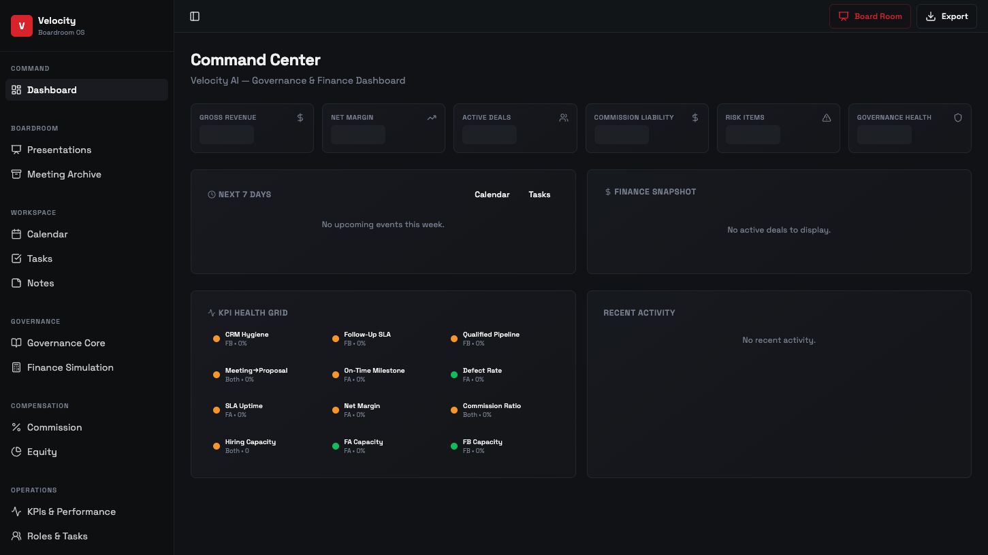Click the Governance Core book icon
This screenshot has width=988, height=555.
[16, 343]
